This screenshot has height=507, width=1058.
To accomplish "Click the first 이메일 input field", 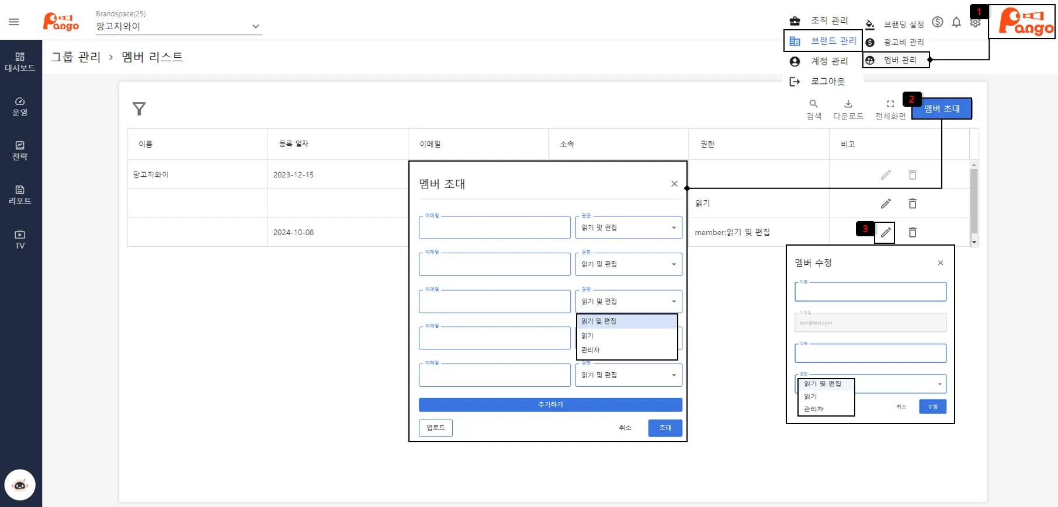I will coord(494,228).
